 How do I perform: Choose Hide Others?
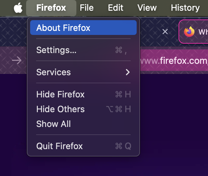coord(83,109)
